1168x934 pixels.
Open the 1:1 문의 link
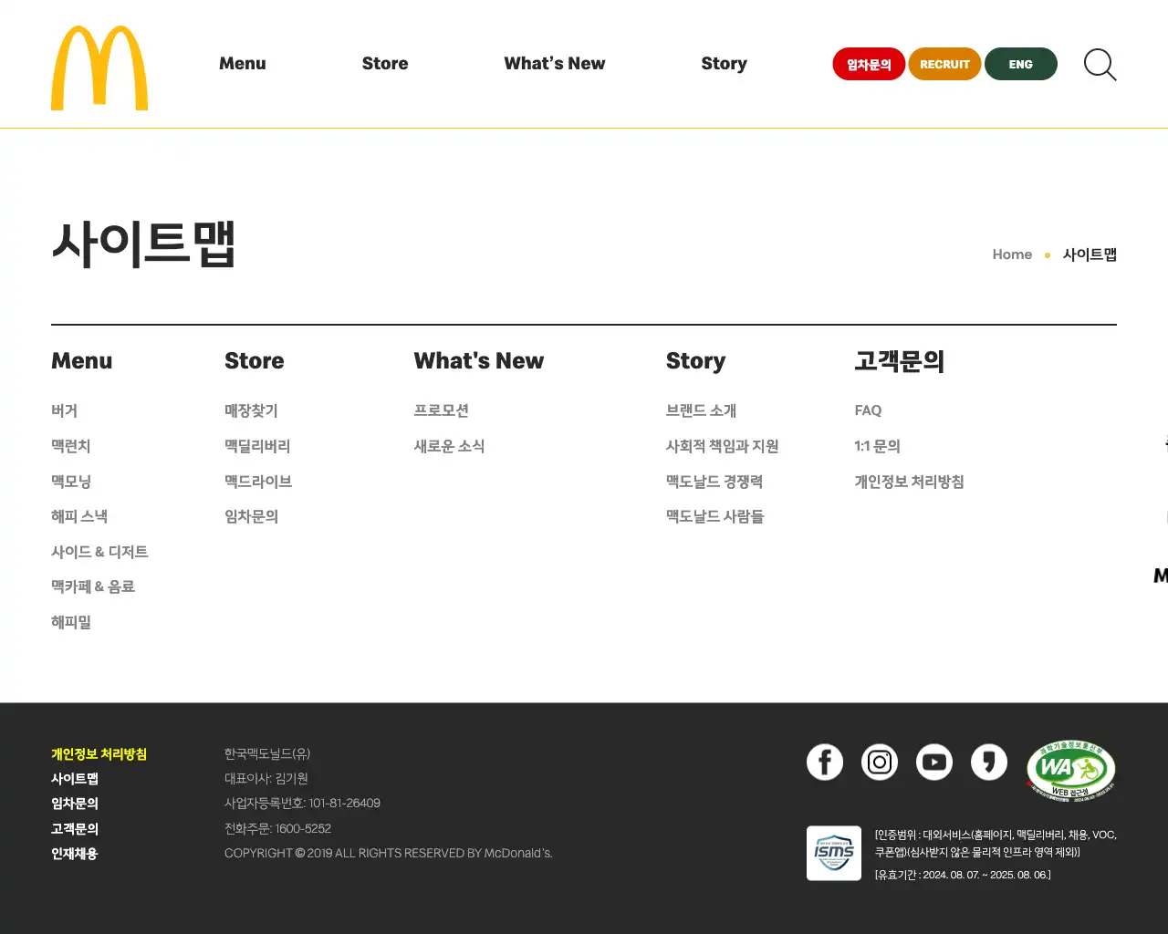[x=877, y=446]
